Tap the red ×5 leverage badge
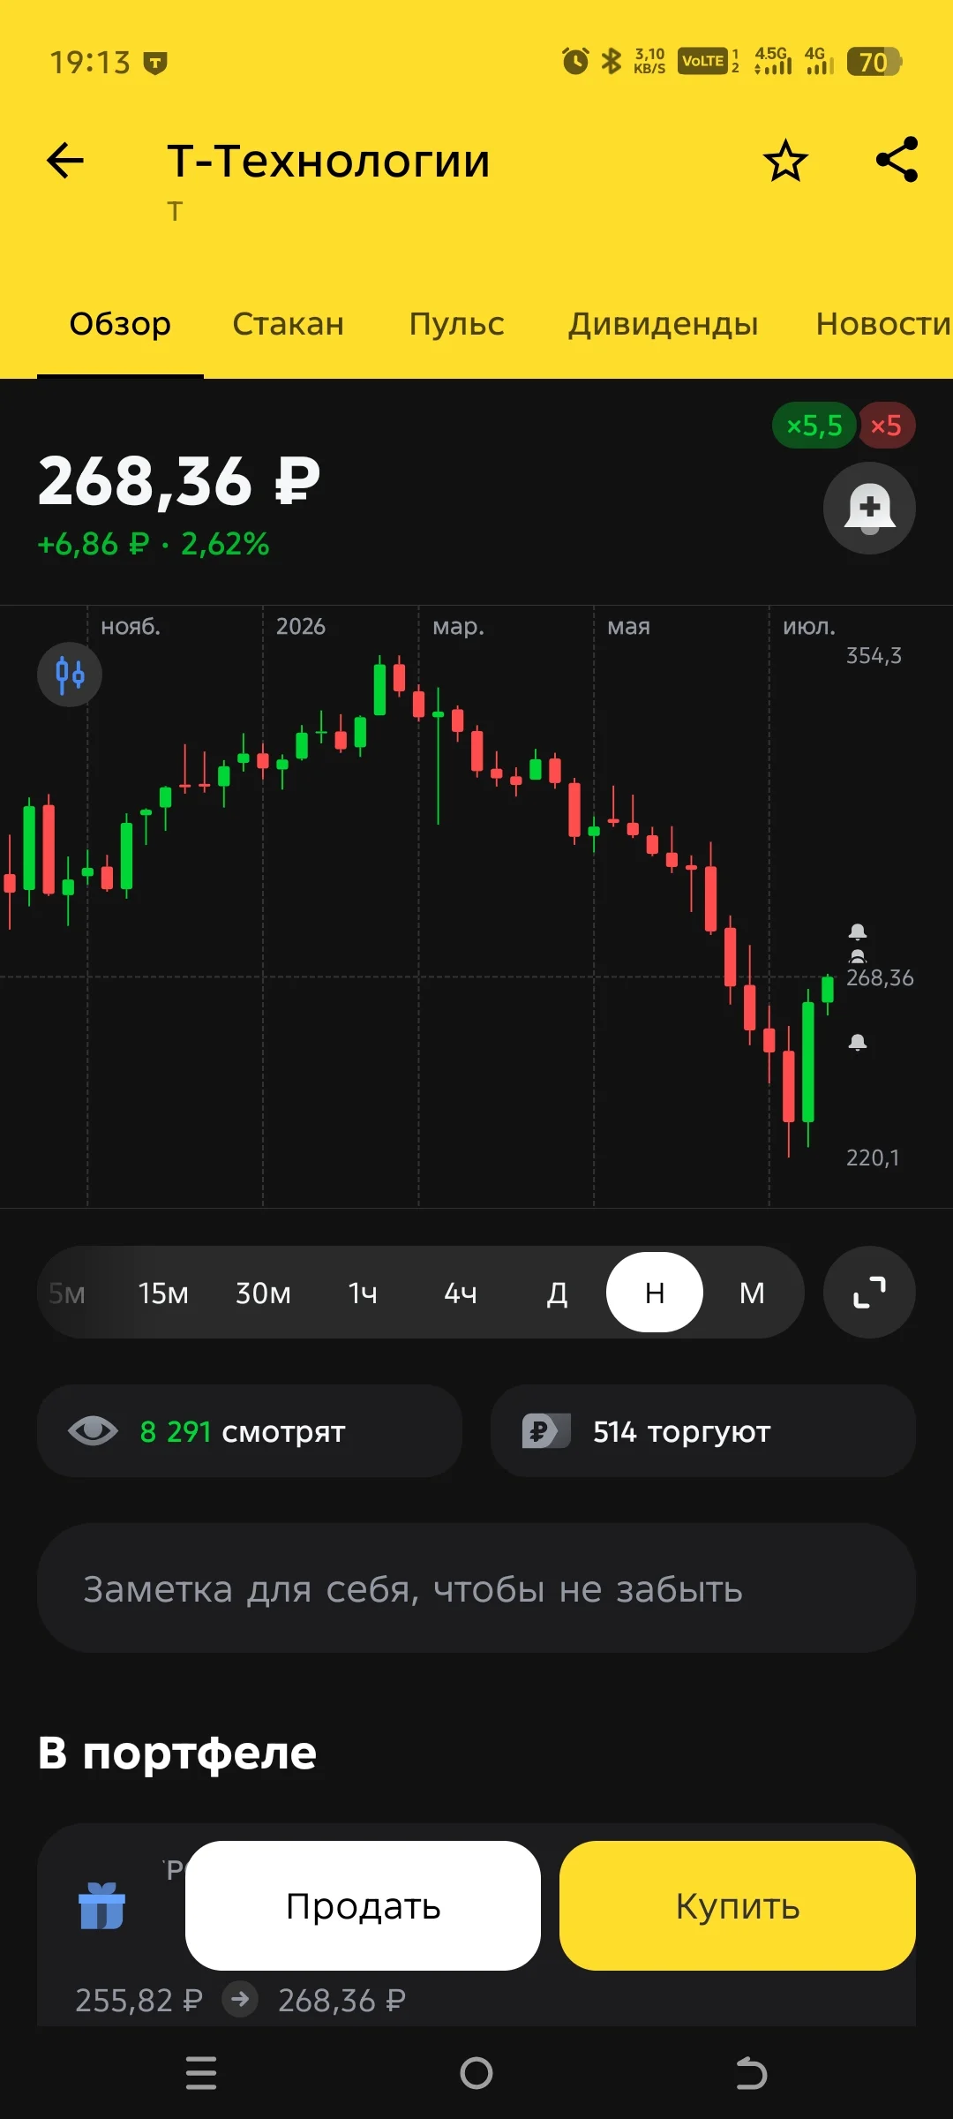The height and width of the screenshot is (2119, 953). click(x=886, y=426)
